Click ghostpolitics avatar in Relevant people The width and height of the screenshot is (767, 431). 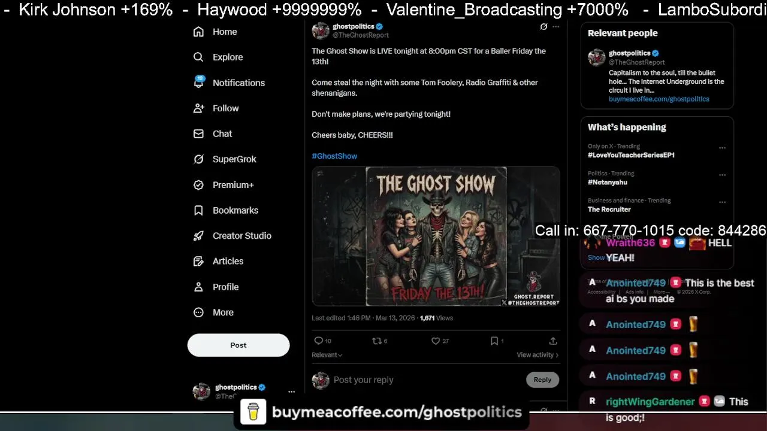click(x=596, y=57)
